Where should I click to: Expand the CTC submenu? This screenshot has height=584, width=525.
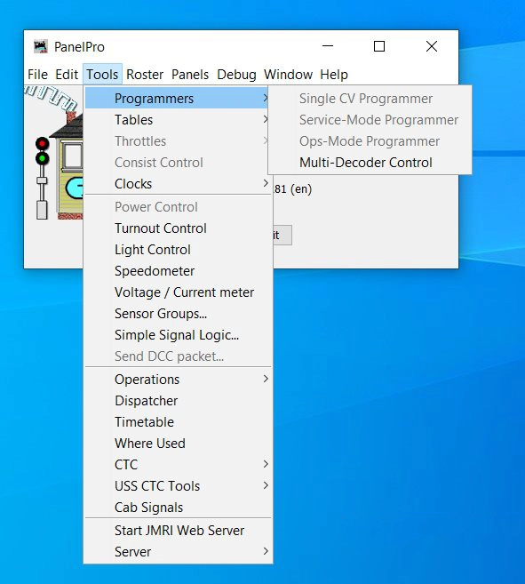click(x=178, y=464)
